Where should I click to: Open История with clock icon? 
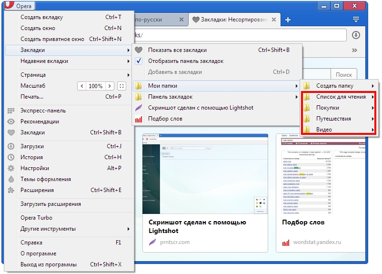(70, 157)
